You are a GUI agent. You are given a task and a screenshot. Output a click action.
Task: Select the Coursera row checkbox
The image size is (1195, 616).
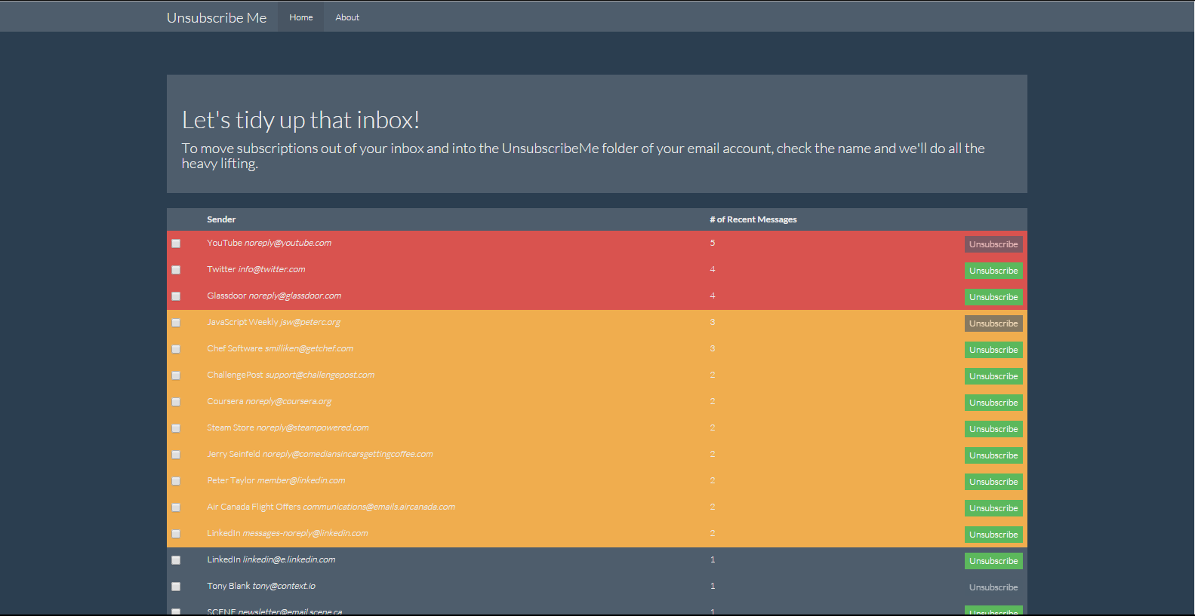[x=176, y=402]
